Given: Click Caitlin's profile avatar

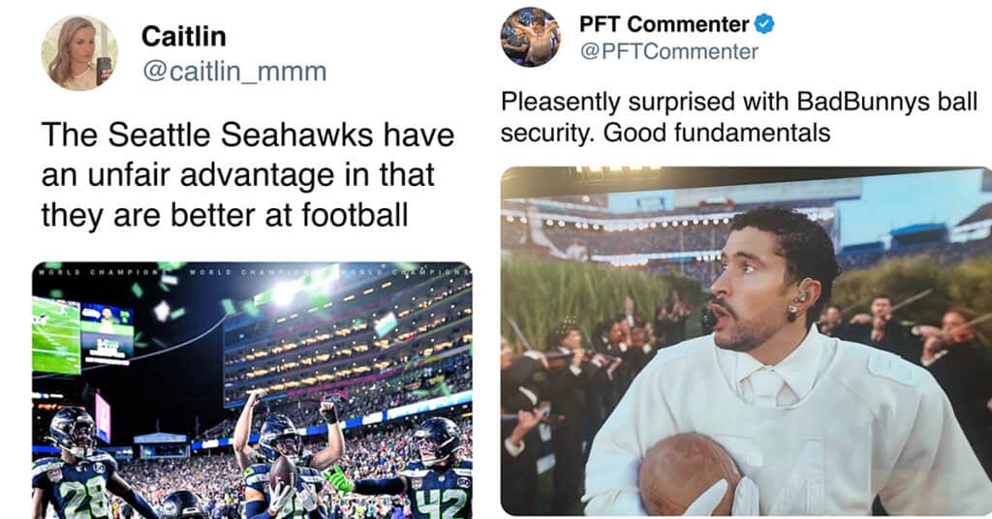Looking at the screenshot, I should [78, 52].
